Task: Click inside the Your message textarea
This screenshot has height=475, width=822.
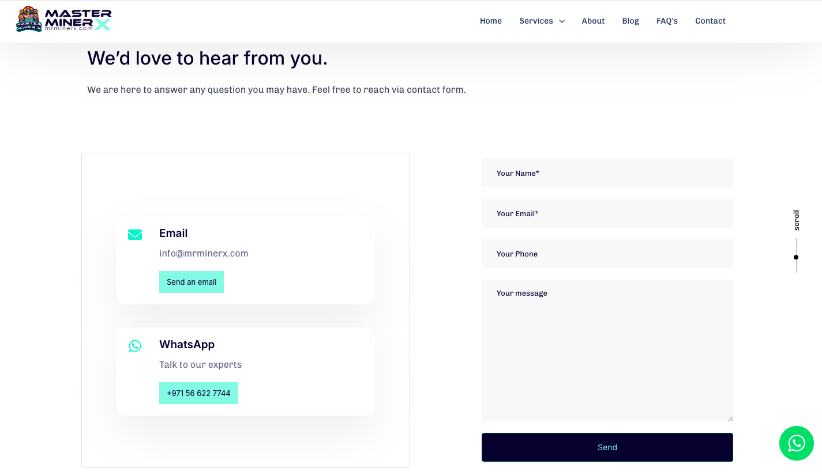Action: tap(607, 350)
